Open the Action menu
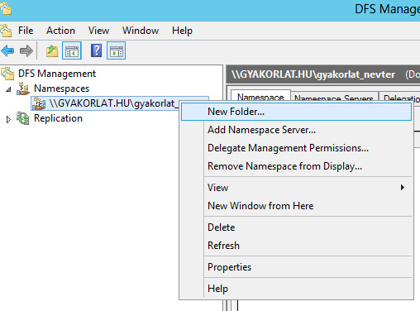This screenshot has height=311, width=420. [60, 31]
